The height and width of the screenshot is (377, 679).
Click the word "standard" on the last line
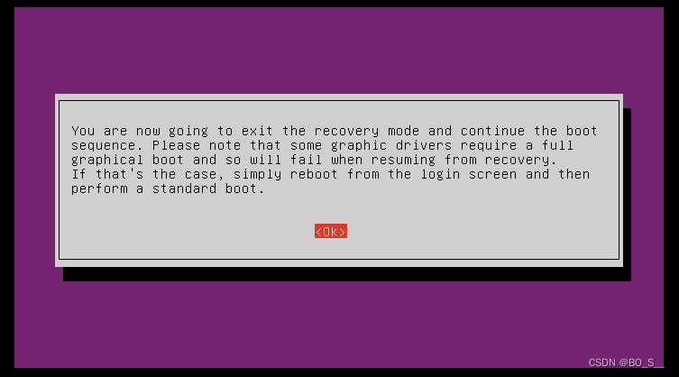coord(185,188)
